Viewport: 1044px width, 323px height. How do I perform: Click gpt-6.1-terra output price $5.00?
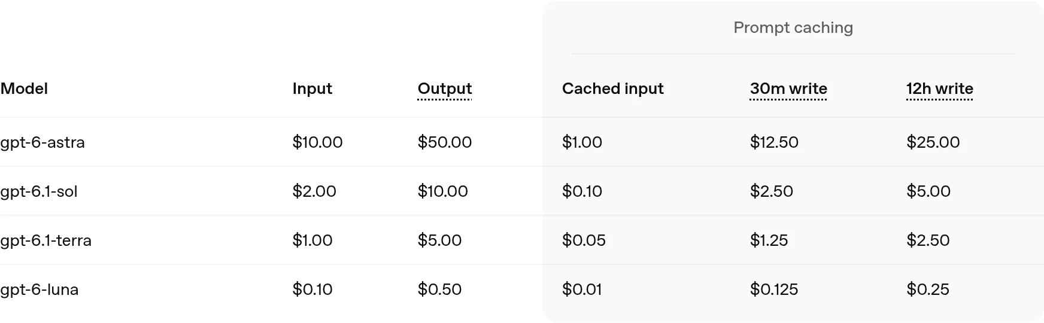point(439,240)
